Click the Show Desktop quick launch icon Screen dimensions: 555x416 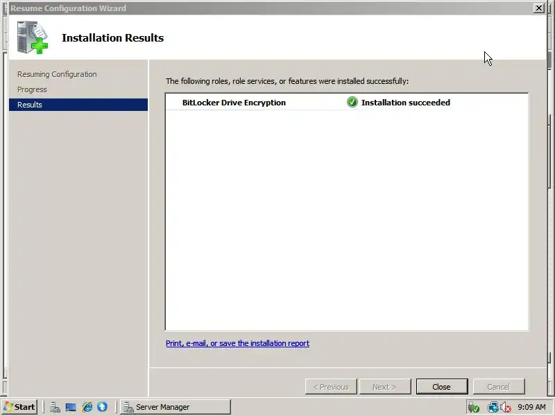(71, 407)
